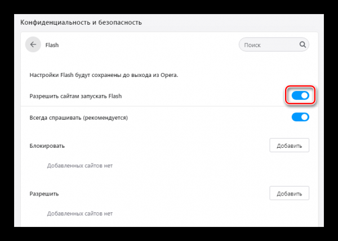Click the back arrow next to Flash
The width and height of the screenshot is (338, 241).
(33, 44)
